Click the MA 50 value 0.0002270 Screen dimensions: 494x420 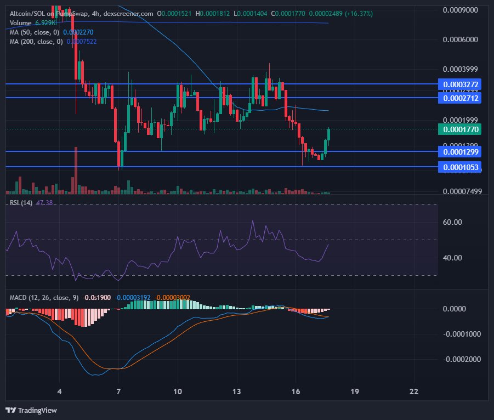78,32
